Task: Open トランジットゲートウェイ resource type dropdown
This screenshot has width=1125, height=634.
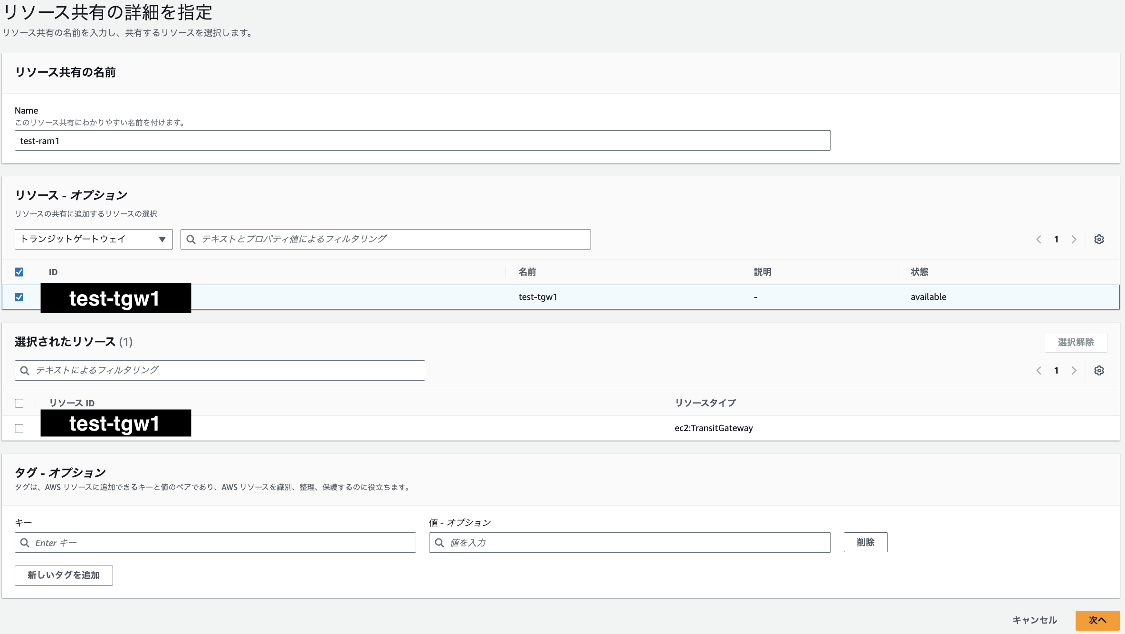Action: (x=94, y=239)
